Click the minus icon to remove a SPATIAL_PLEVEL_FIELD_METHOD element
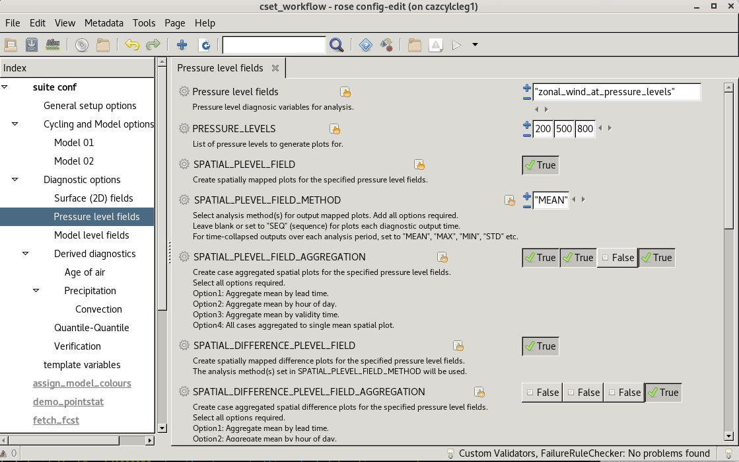The width and height of the screenshot is (739, 462). tap(527, 206)
